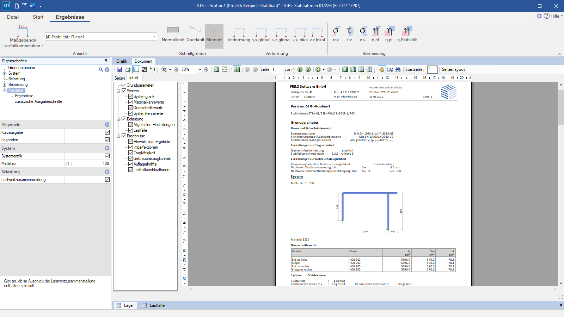
Task: Select Ergebnisse under Ausgabe
Action: pyautogui.click(x=24, y=96)
